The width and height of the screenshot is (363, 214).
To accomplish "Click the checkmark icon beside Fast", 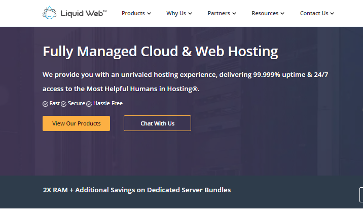I will [x=46, y=104].
